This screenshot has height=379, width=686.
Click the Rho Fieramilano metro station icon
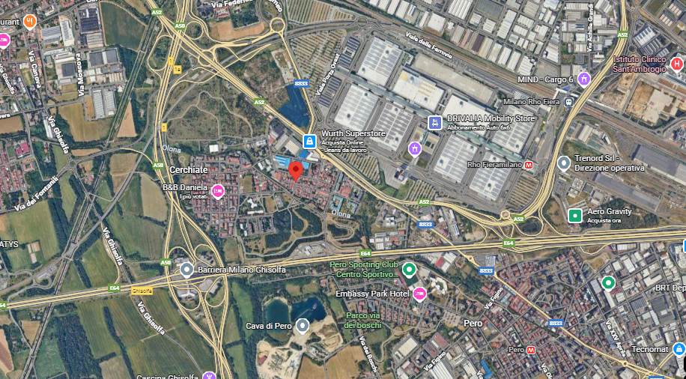(x=529, y=165)
